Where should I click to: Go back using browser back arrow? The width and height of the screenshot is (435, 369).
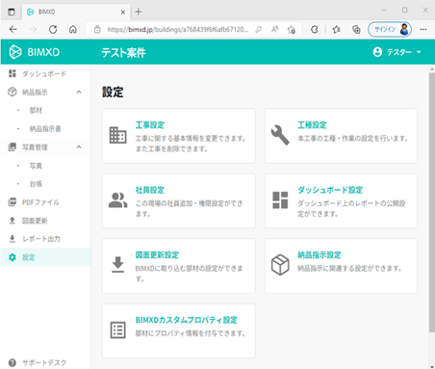point(13,30)
